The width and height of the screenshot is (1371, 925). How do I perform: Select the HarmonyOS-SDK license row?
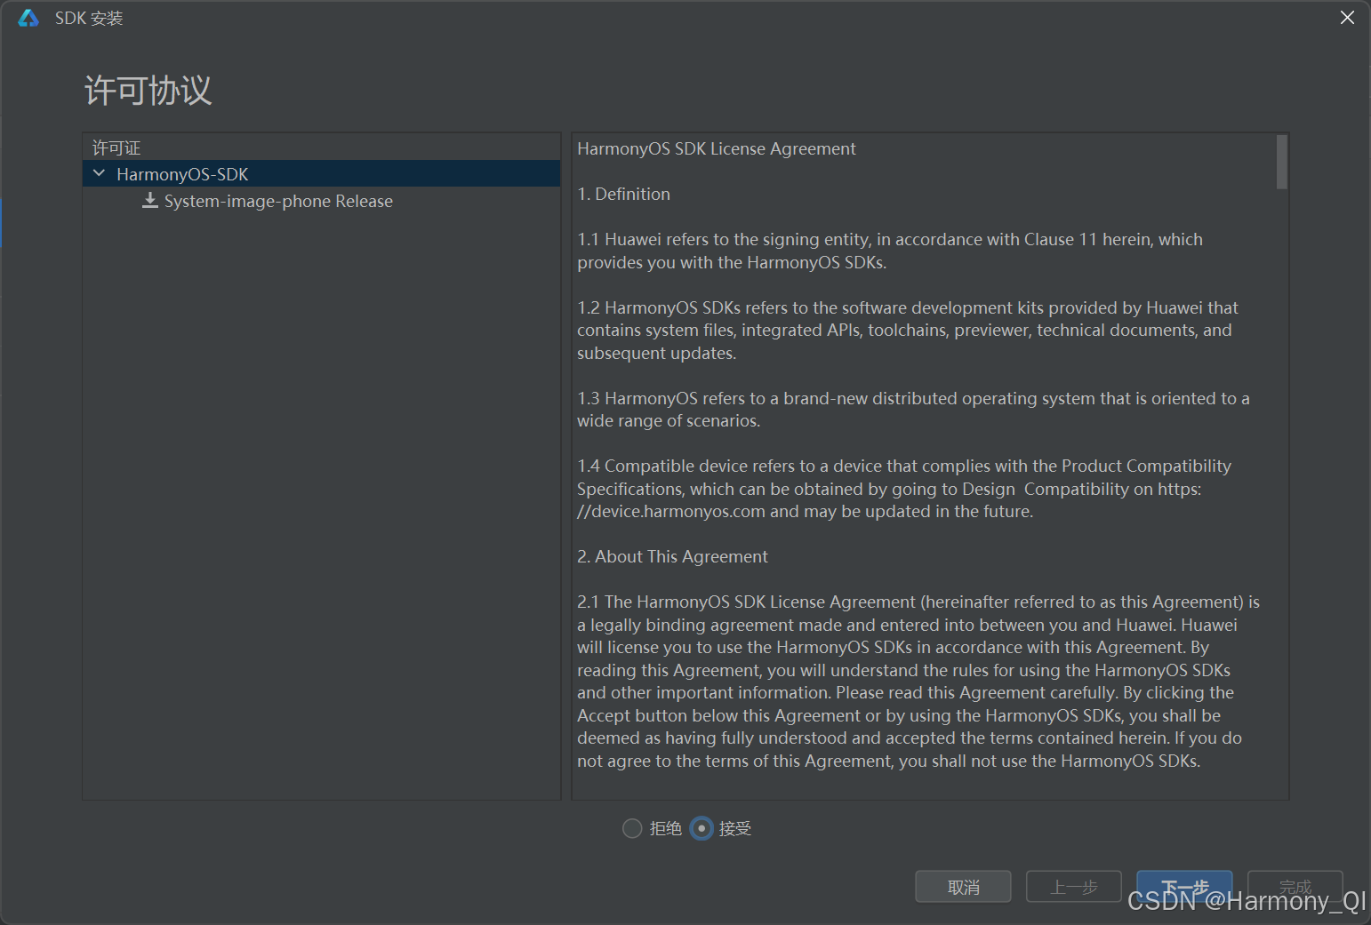click(321, 174)
